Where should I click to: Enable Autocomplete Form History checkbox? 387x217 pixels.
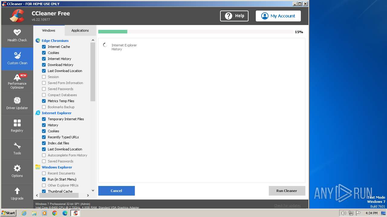click(44, 155)
